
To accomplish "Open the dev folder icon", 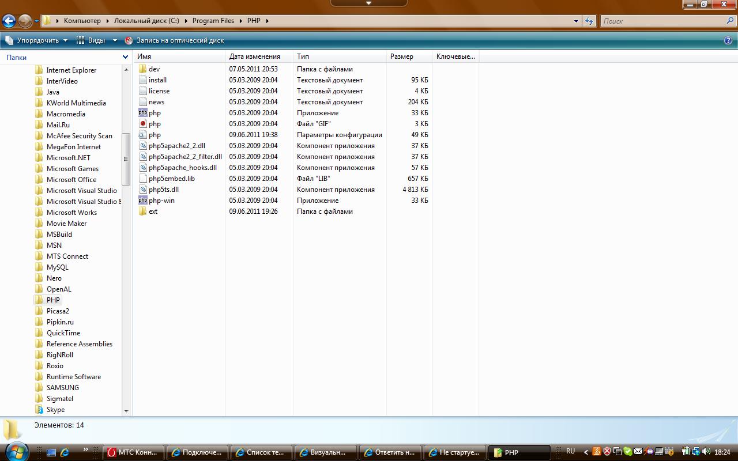I will pos(143,69).
